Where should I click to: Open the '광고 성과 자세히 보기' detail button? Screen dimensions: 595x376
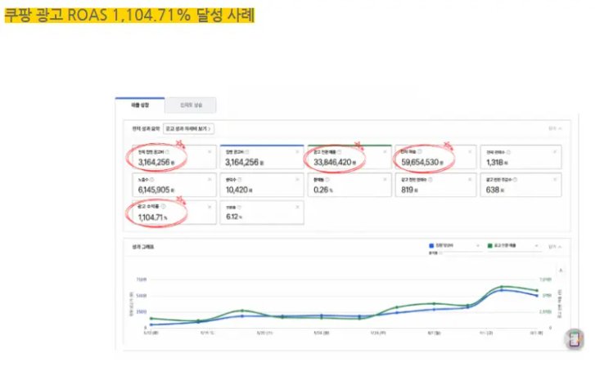coord(188,128)
